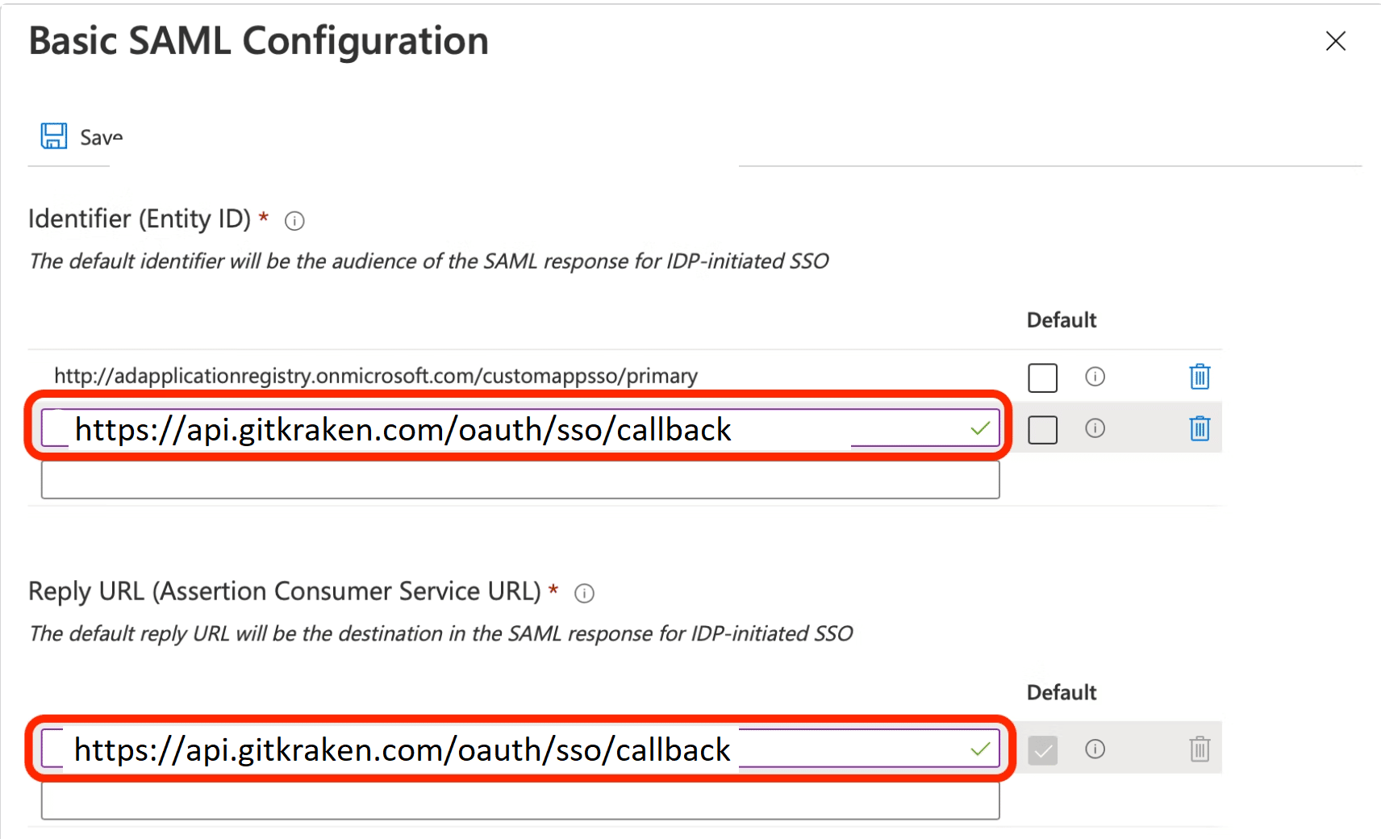Click green checkmark in Reply URL field

(x=980, y=749)
